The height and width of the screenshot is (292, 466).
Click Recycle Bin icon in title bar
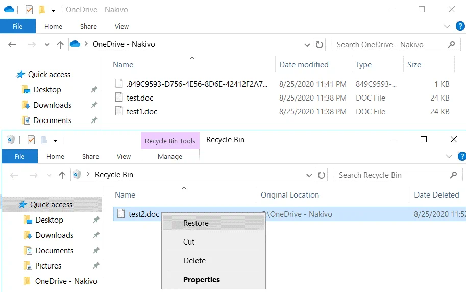pyautogui.click(x=11, y=139)
